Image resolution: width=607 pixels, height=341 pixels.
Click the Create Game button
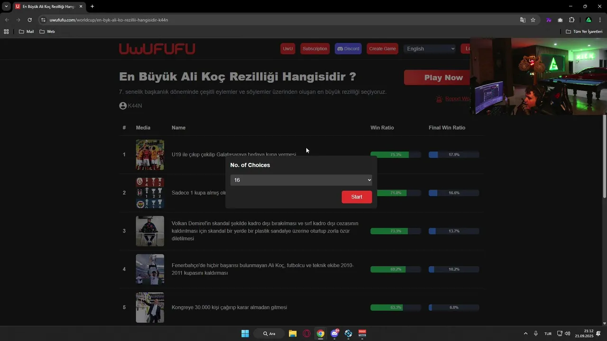tap(383, 49)
